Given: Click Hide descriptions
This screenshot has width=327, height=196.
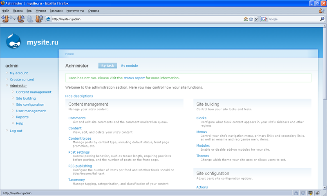Looking at the screenshot, I should click(x=79, y=96).
